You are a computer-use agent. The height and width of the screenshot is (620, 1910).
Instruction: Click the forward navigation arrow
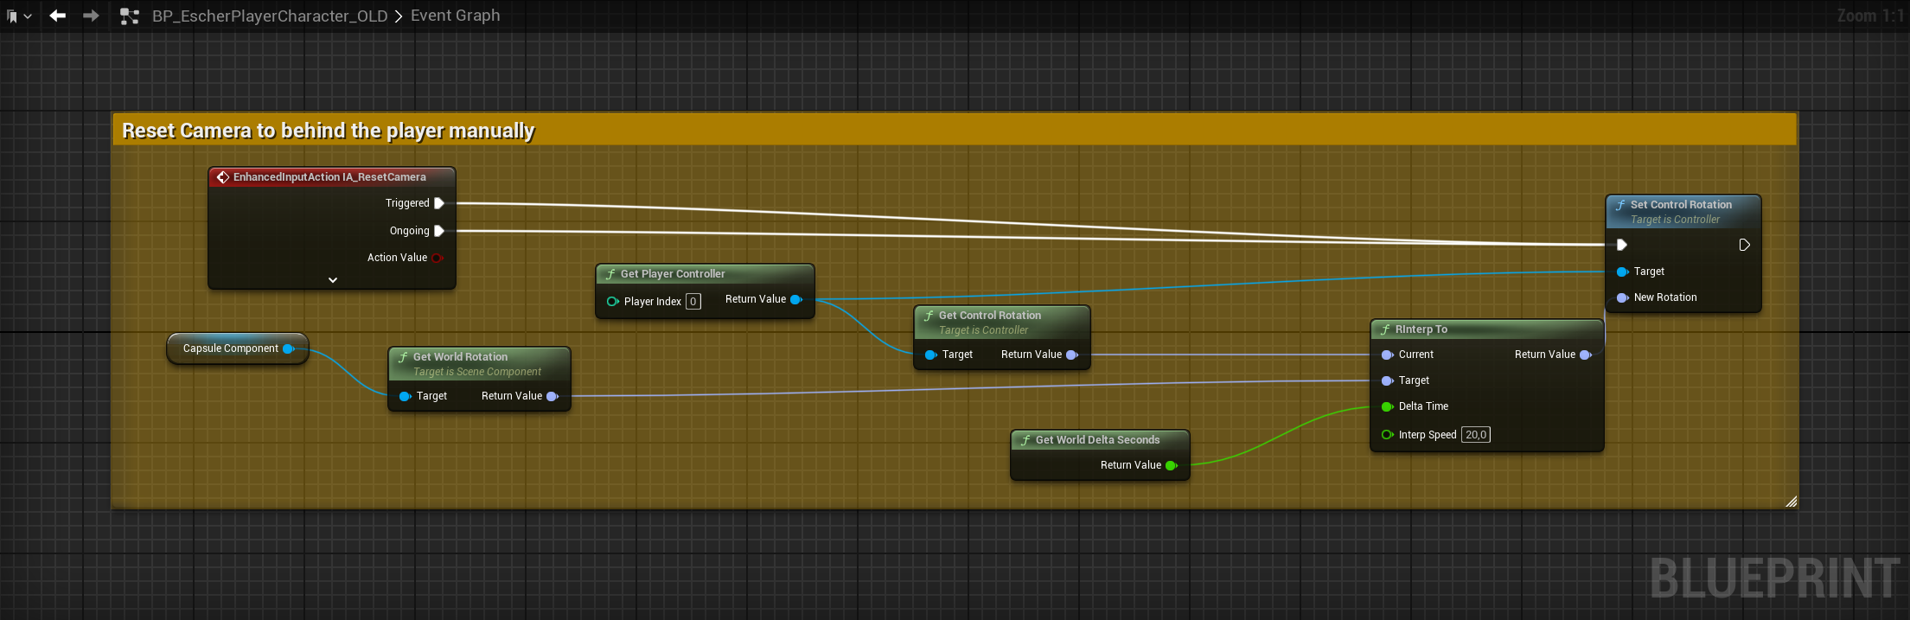coord(91,16)
